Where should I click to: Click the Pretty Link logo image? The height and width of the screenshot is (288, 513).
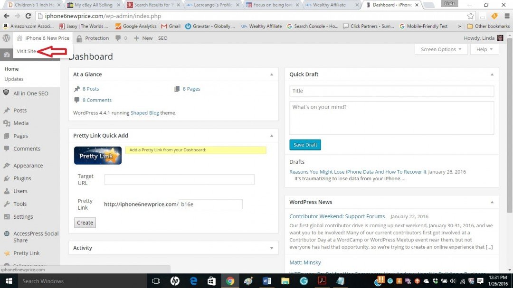97,156
